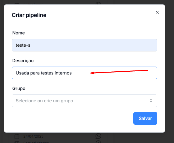Click the Descrição field label

(x=23, y=61)
